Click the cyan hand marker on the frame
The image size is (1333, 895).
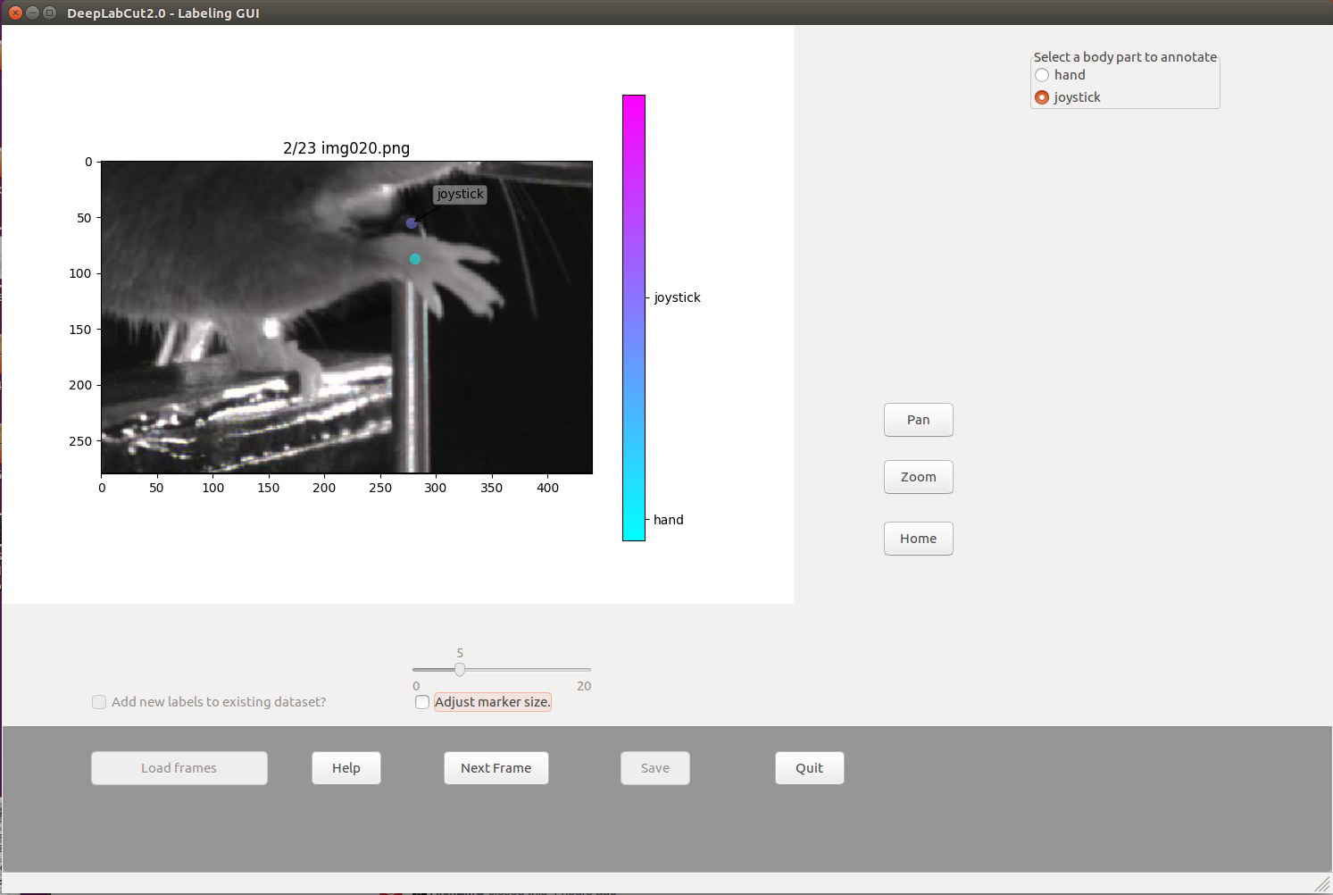pos(414,258)
